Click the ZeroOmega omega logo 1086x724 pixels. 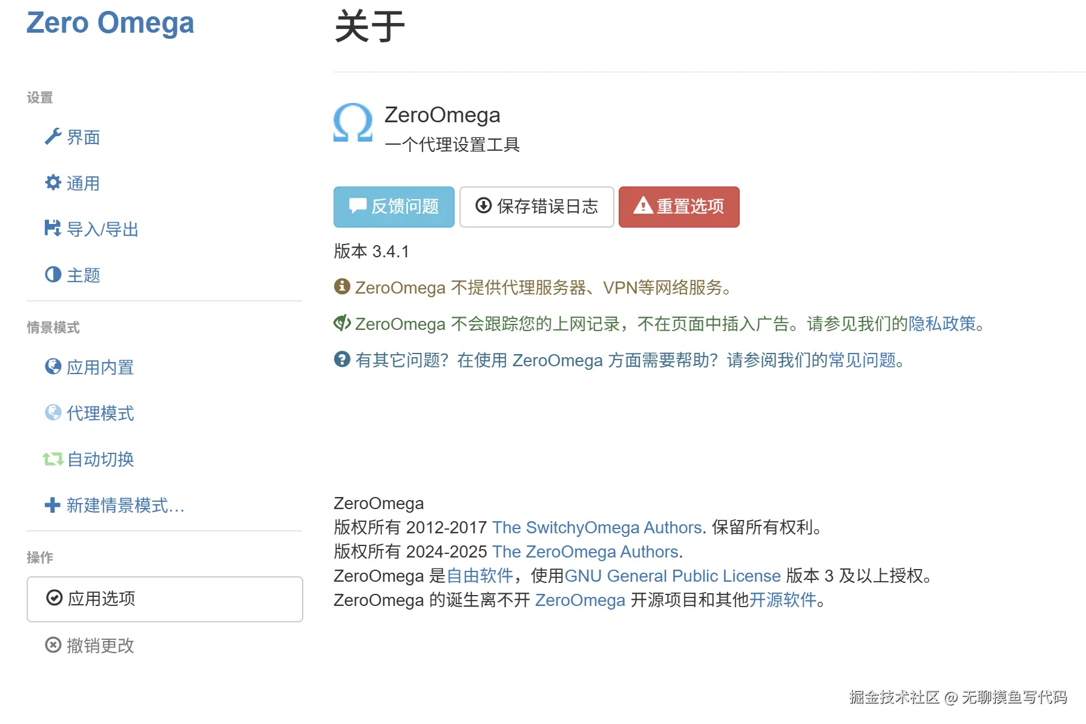[x=353, y=123]
